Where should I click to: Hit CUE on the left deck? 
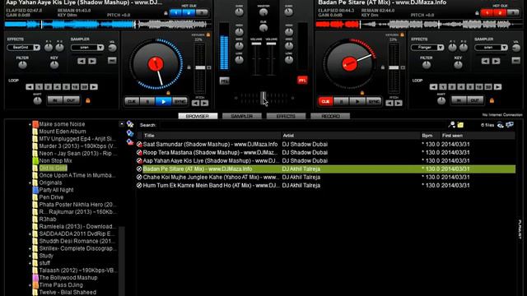coord(132,101)
